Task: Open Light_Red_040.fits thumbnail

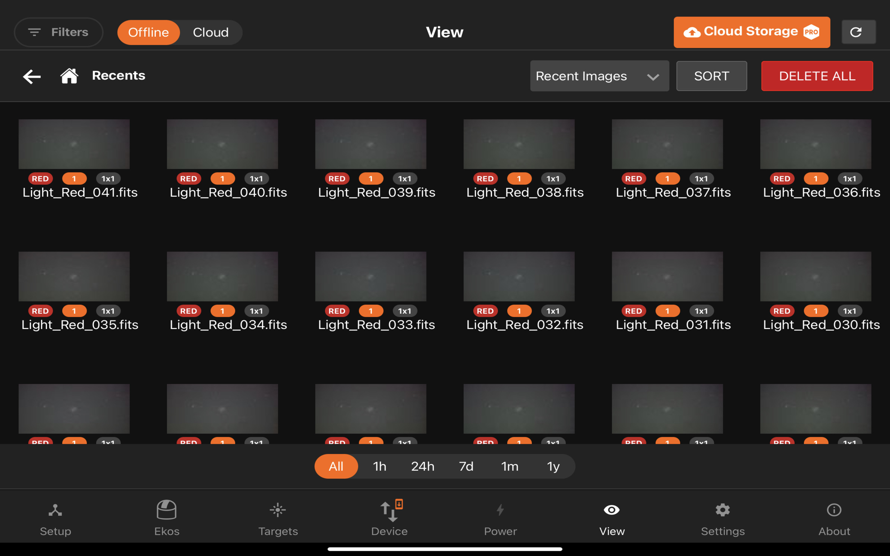Action: pos(222,144)
